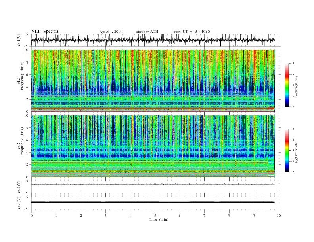Click time axis tick label "5"
Viewport: 314px width, 242px height.
[155, 216]
